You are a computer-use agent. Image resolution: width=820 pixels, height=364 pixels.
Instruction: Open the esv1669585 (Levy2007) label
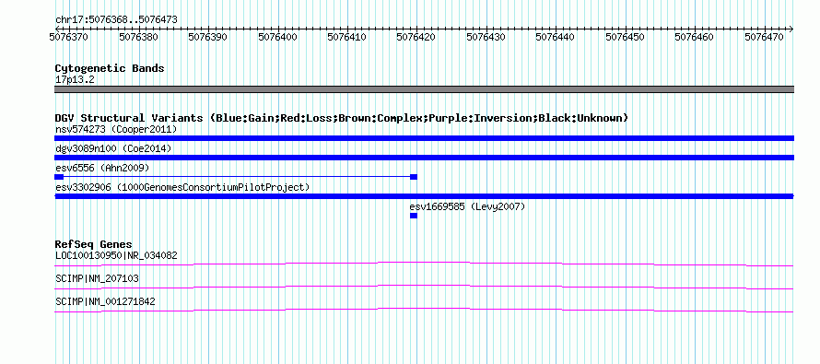[x=467, y=206]
